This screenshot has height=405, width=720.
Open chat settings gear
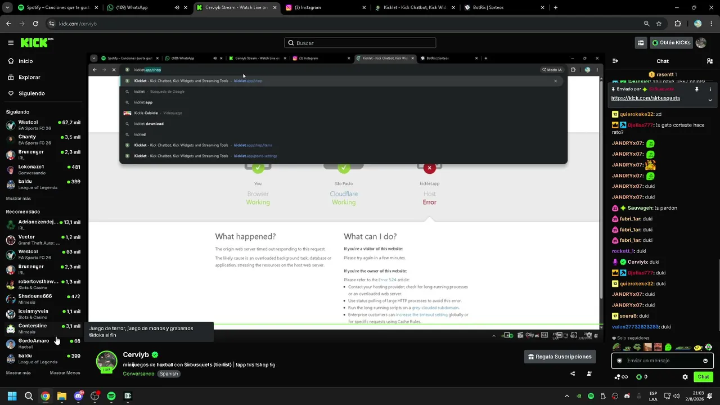[x=685, y=377]
